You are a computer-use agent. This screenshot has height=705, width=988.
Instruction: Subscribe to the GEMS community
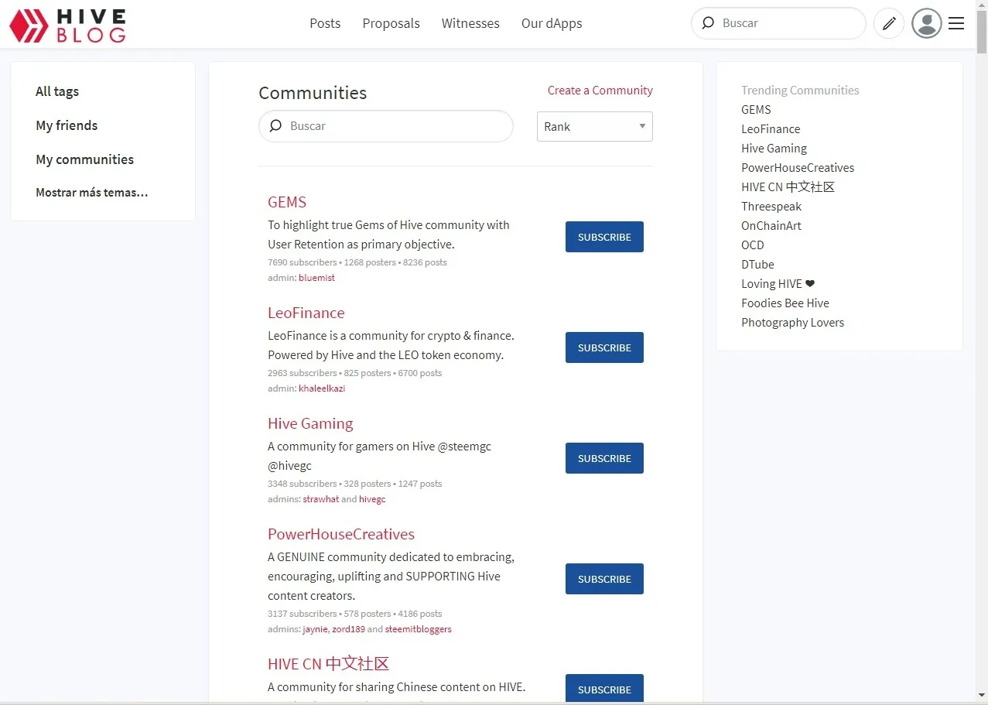point(604,237)
